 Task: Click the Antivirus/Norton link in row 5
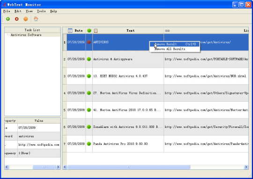click(x=206, y=110)
